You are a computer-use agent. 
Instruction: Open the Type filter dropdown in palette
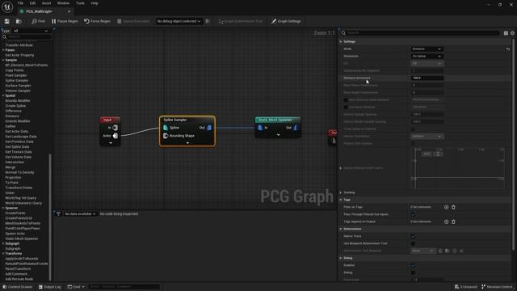pyautogui.click(x=31, y=31)
